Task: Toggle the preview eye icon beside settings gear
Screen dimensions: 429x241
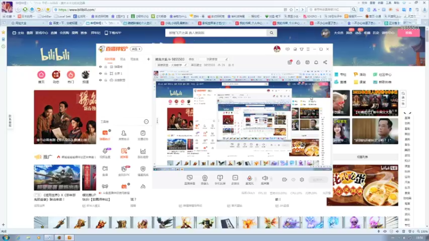Action: pos(293,179)
